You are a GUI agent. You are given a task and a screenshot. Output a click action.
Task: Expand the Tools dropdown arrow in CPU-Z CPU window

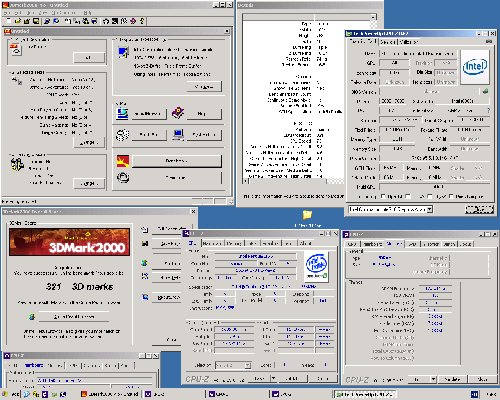tap(273, 378)
